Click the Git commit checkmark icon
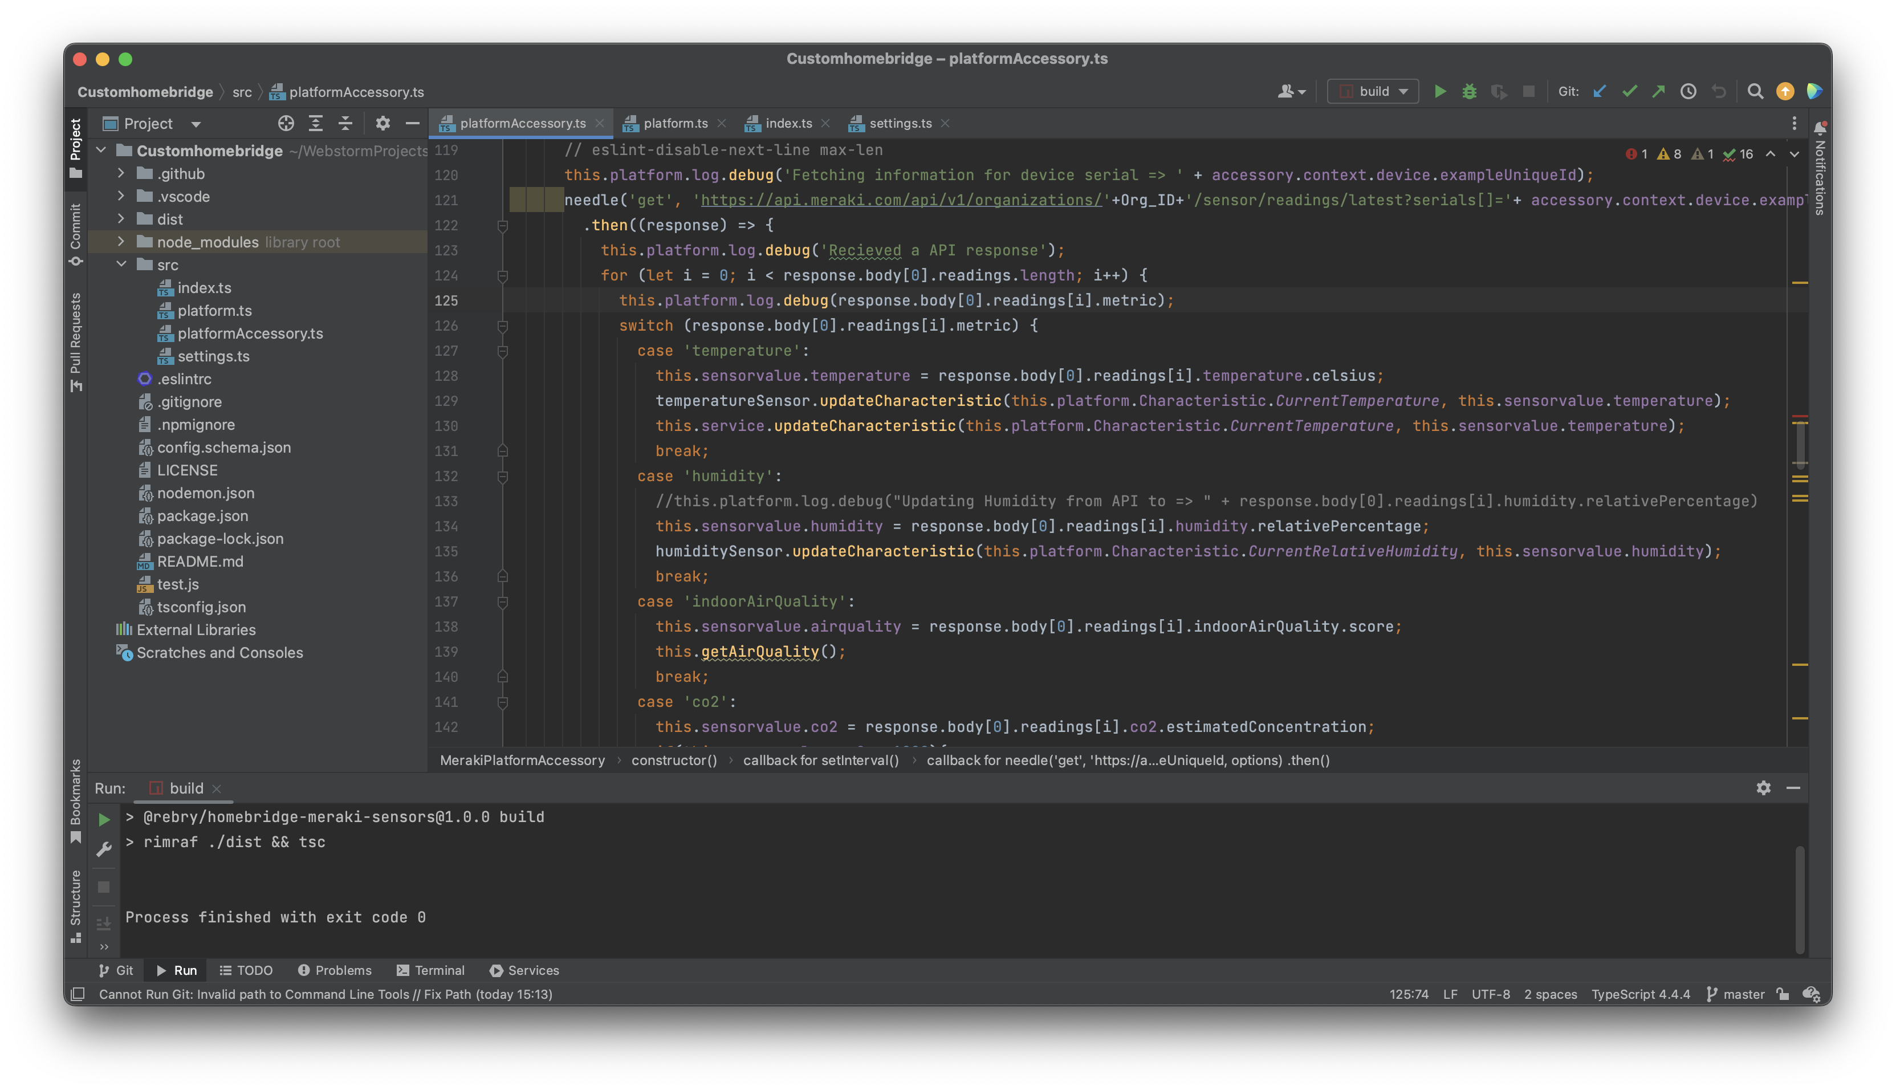The image size is (1896, 1090). tap(1630, 91)
